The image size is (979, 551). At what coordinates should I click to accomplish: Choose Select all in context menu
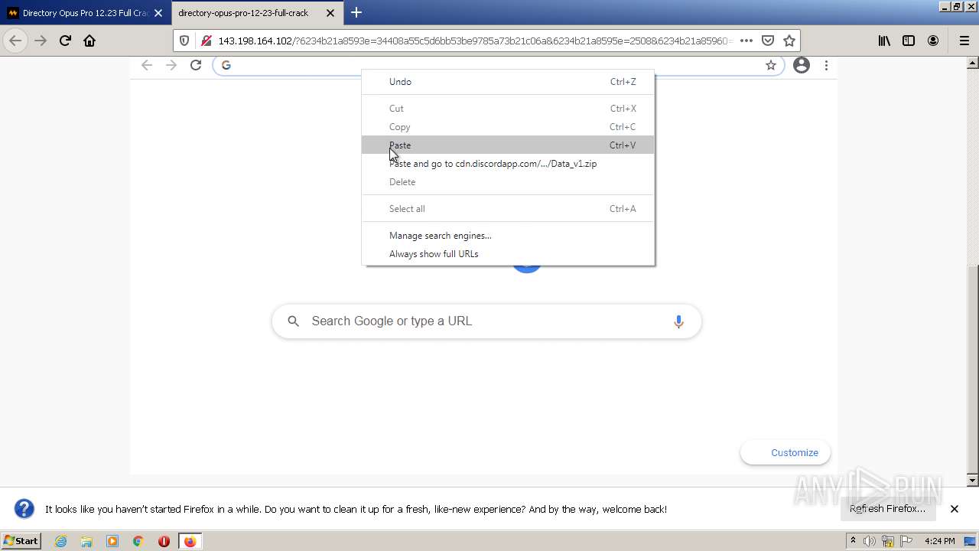pos(508,209)
